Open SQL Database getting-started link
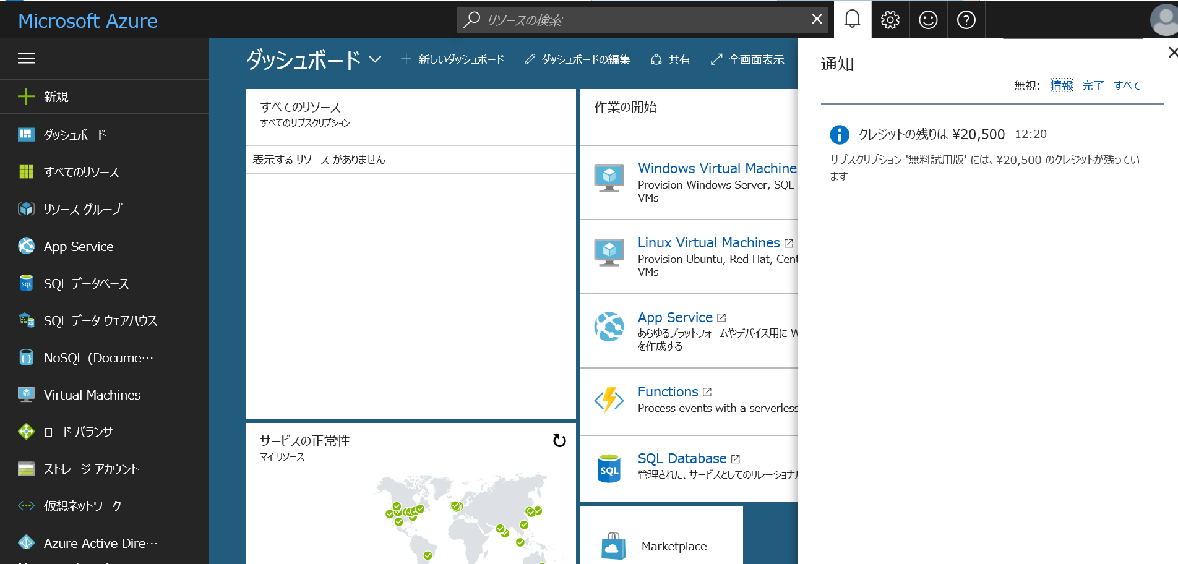The width and height of the screenshot is (1178, 564). point(682,458)
